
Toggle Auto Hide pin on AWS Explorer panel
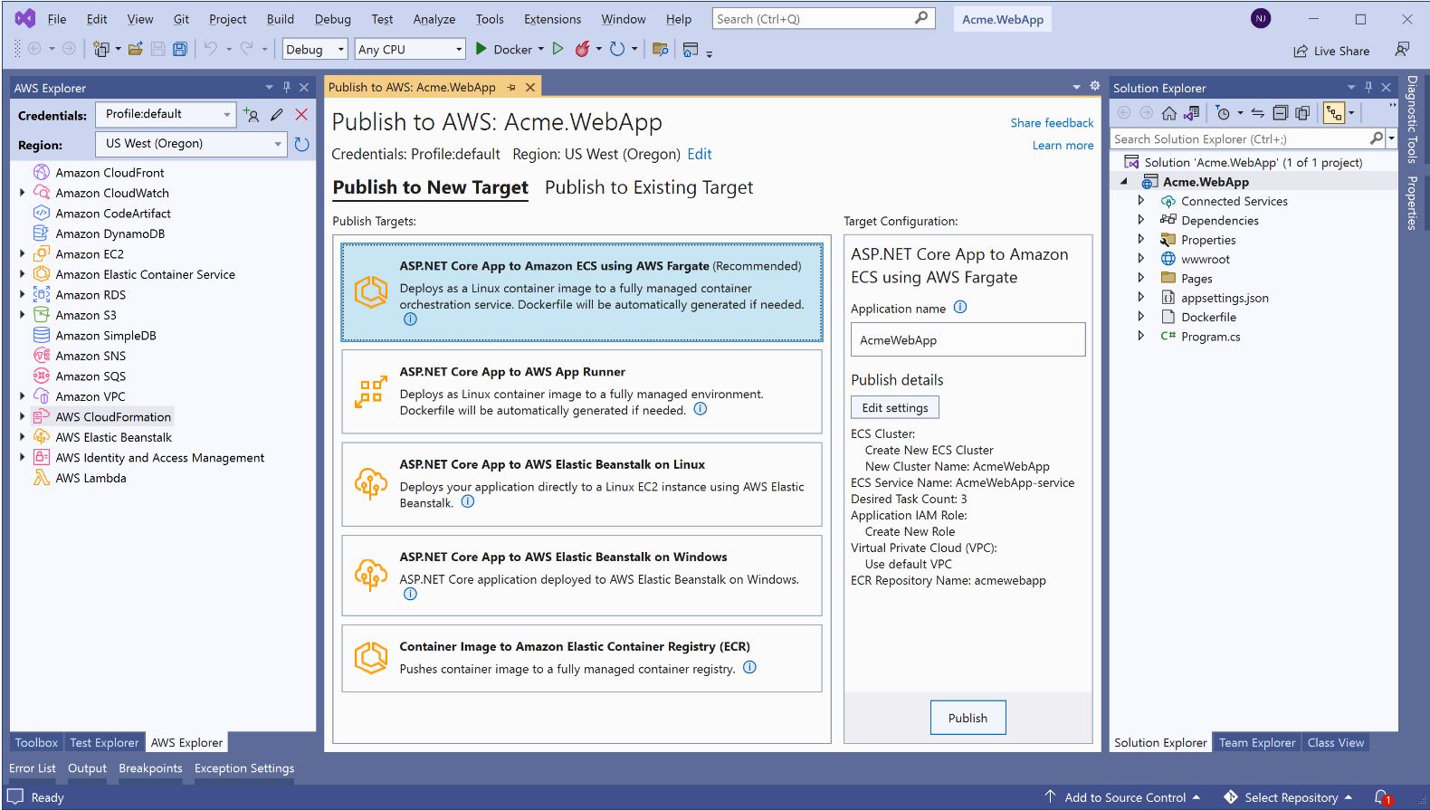coord(287,87)
